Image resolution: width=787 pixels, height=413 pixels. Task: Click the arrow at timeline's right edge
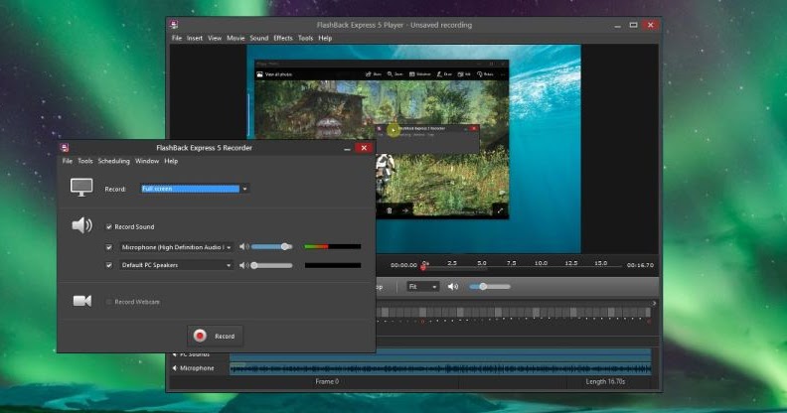click(x=654, y=303)
